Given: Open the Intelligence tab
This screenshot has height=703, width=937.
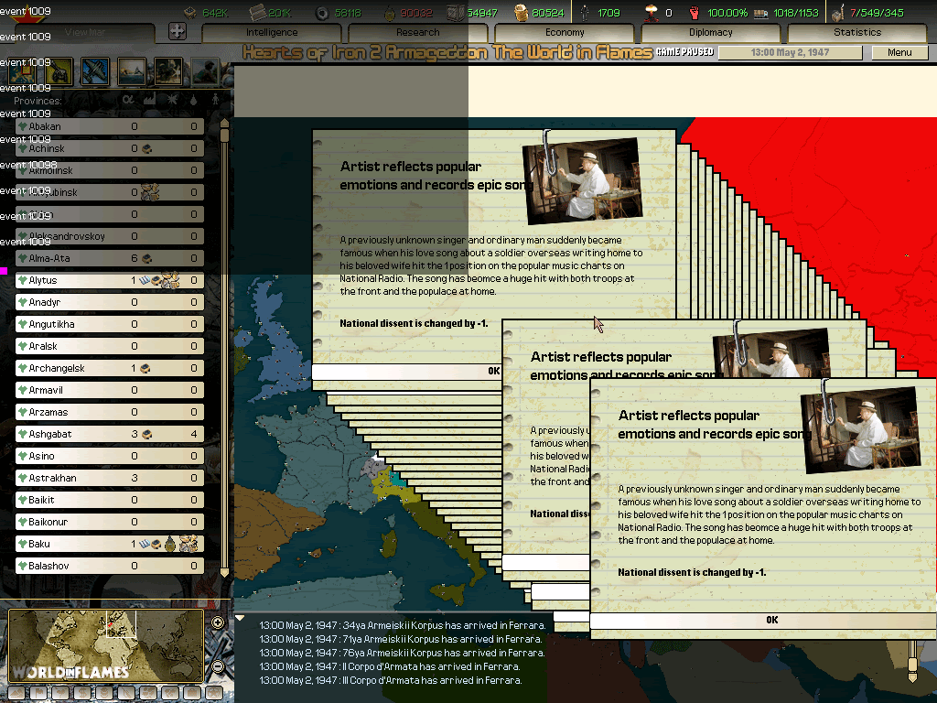Looking at the screenshot, I should pyautogui.click(x=272, y=33).
